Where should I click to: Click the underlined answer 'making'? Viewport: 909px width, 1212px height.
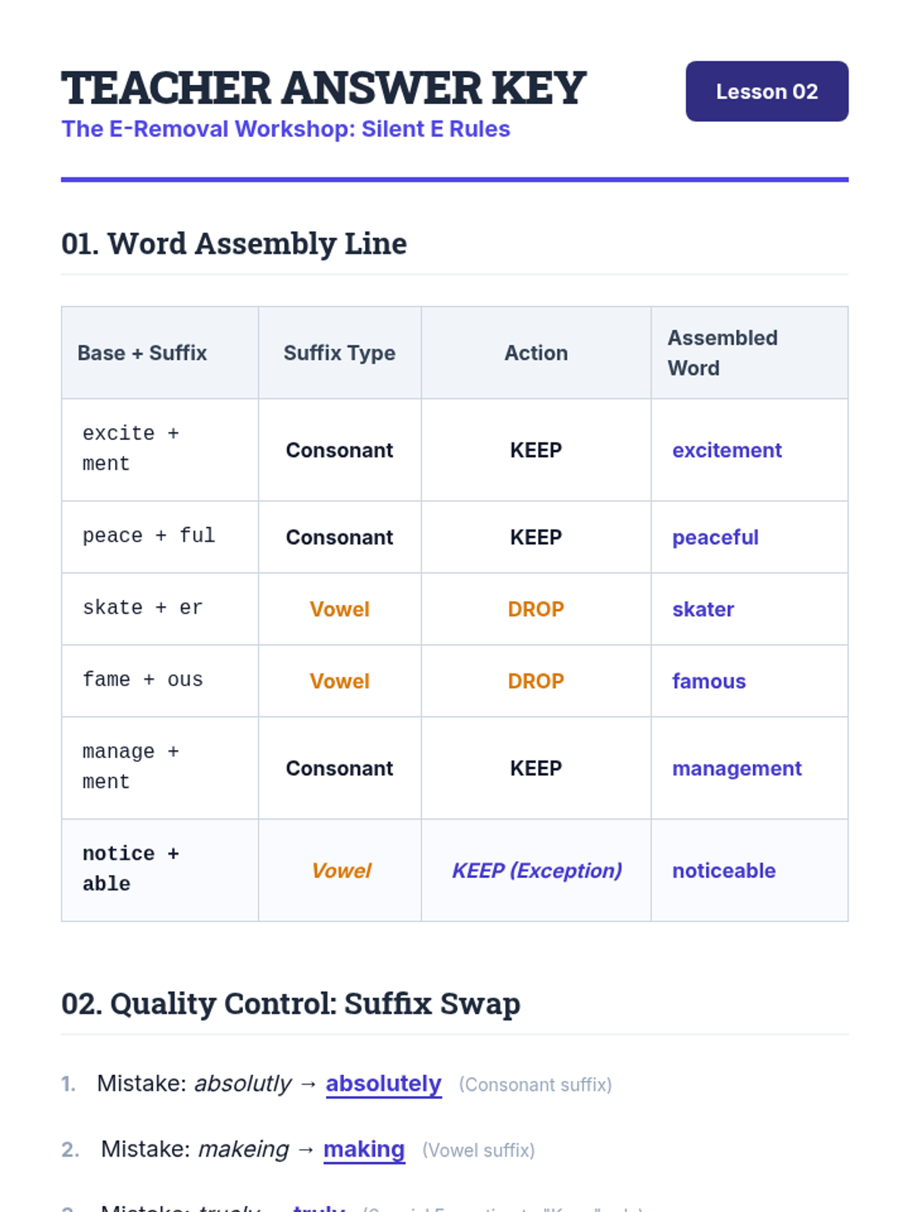coord(364,1150)
